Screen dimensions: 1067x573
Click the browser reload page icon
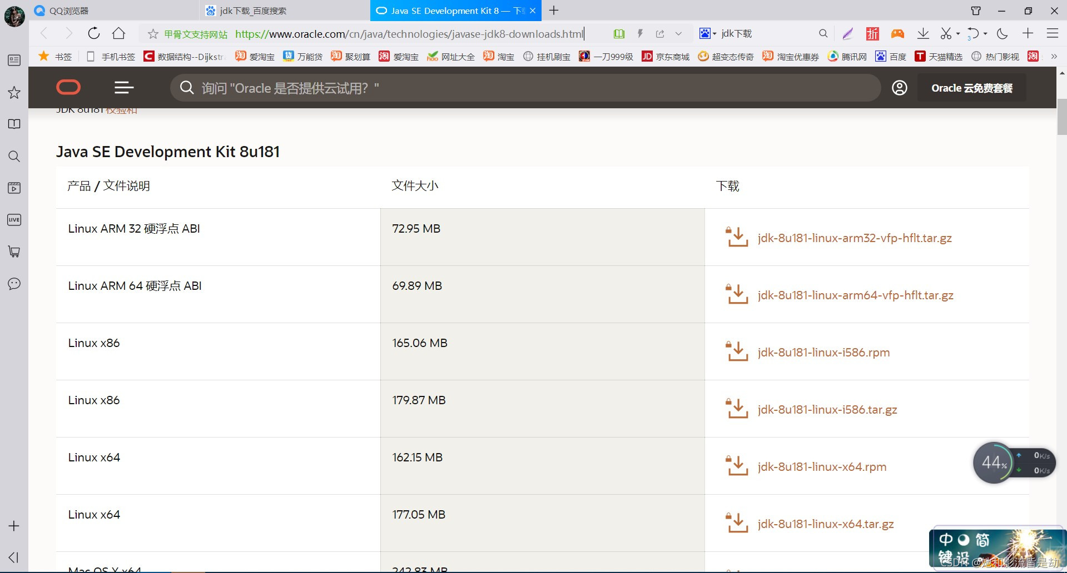(94, 33)
